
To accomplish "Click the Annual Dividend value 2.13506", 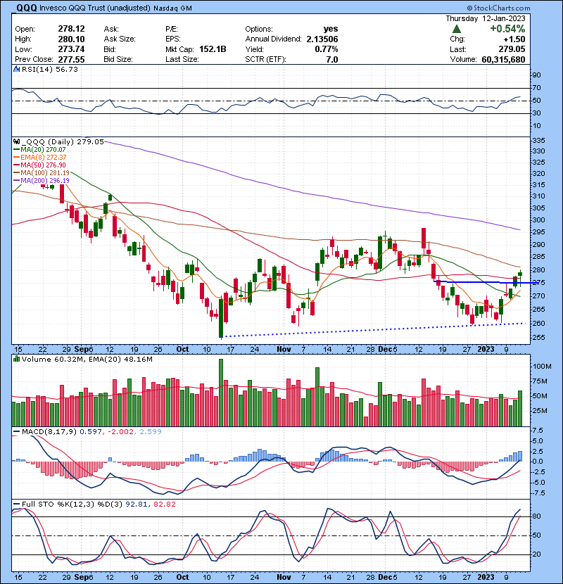I will (x=322, y=39).
